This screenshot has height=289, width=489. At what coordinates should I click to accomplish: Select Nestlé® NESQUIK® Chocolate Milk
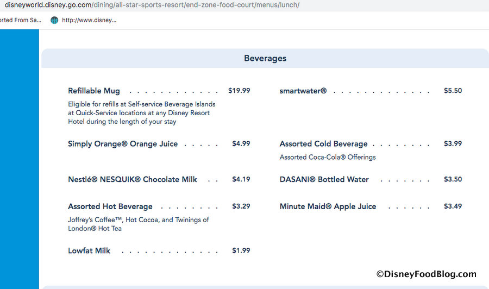coord(133,179)
